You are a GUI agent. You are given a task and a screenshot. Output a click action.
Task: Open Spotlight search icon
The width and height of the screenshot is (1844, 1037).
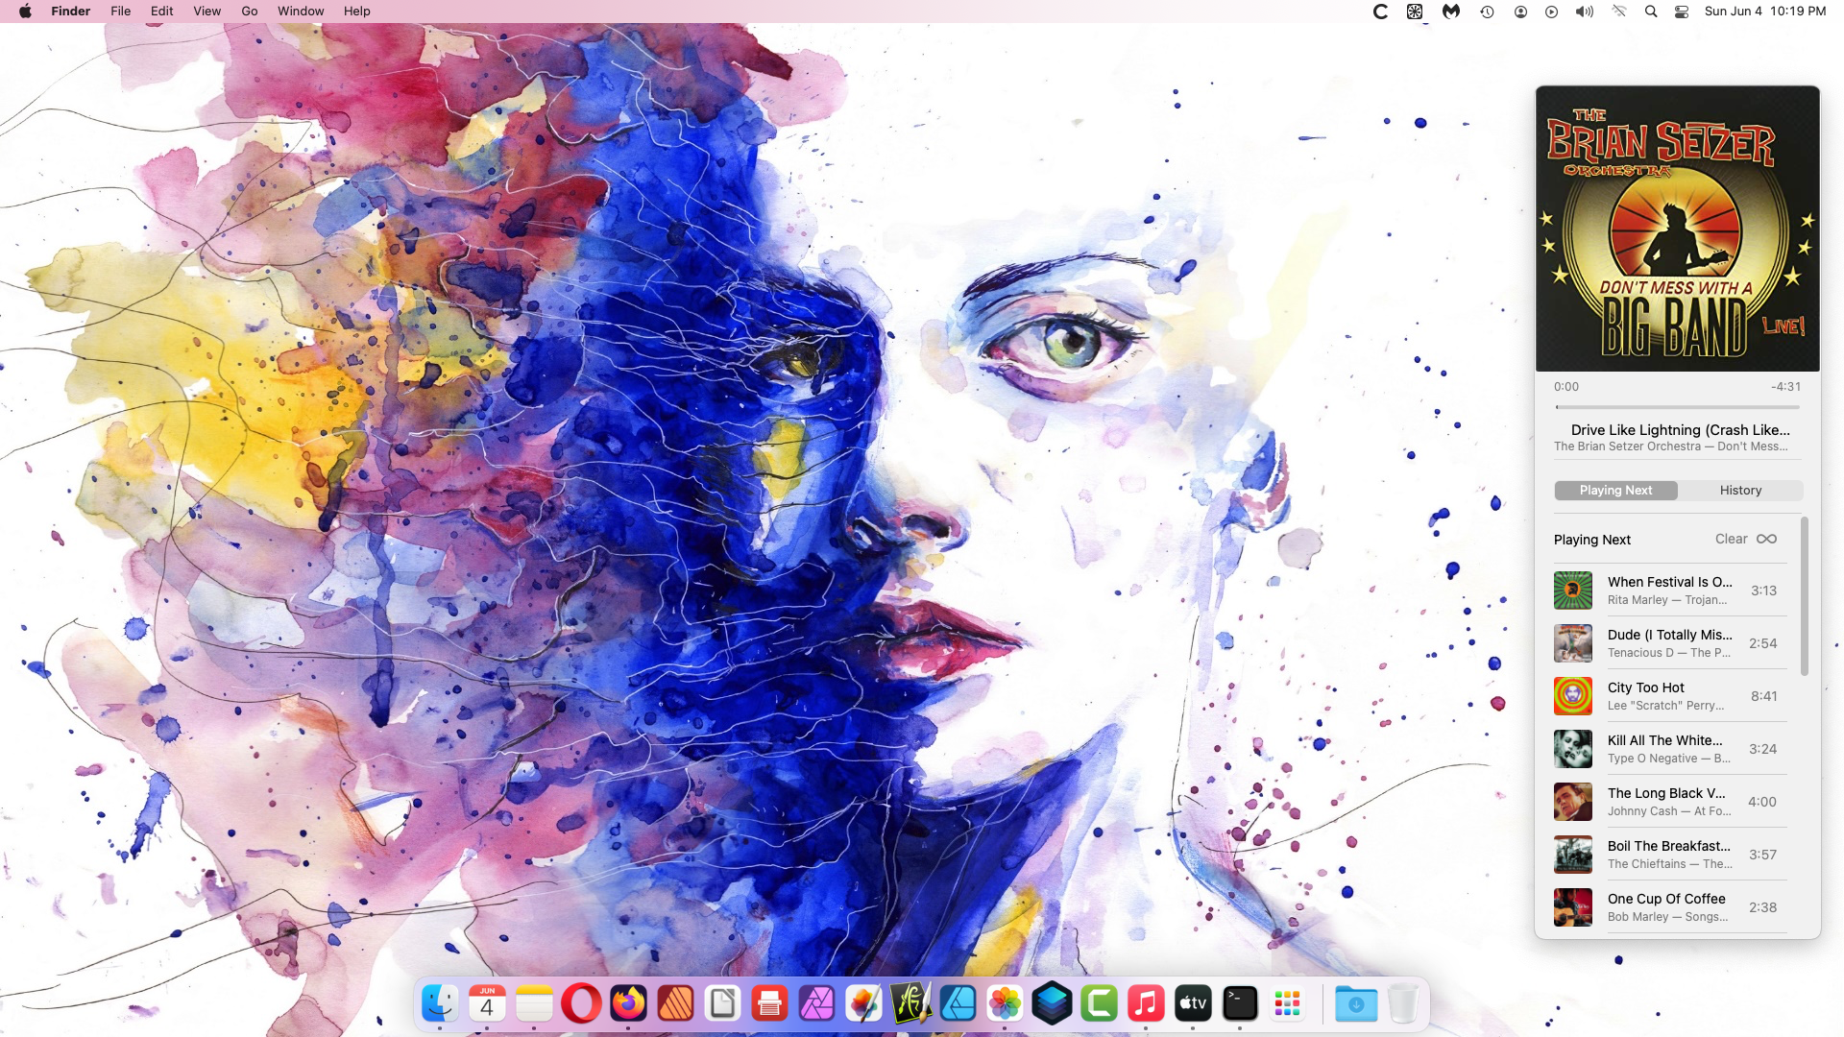click(1651, 12)
